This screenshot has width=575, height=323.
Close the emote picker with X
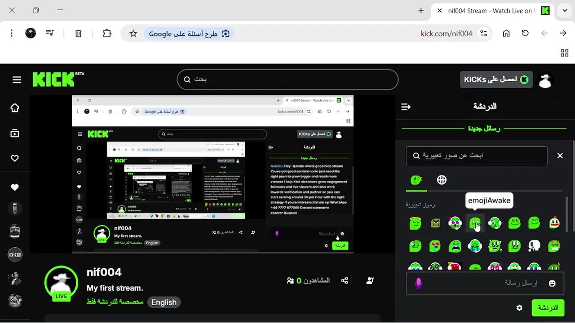[x=560, y=156]
